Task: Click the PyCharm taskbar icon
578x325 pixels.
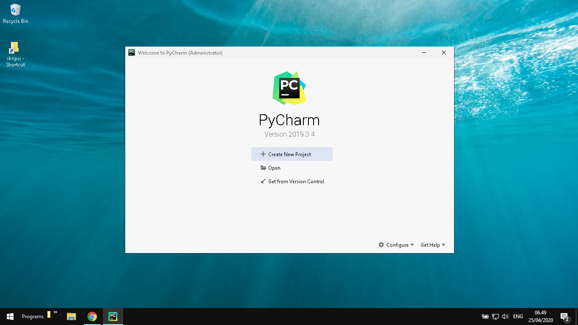Action: pyautogui.click(x=113, y=317)
